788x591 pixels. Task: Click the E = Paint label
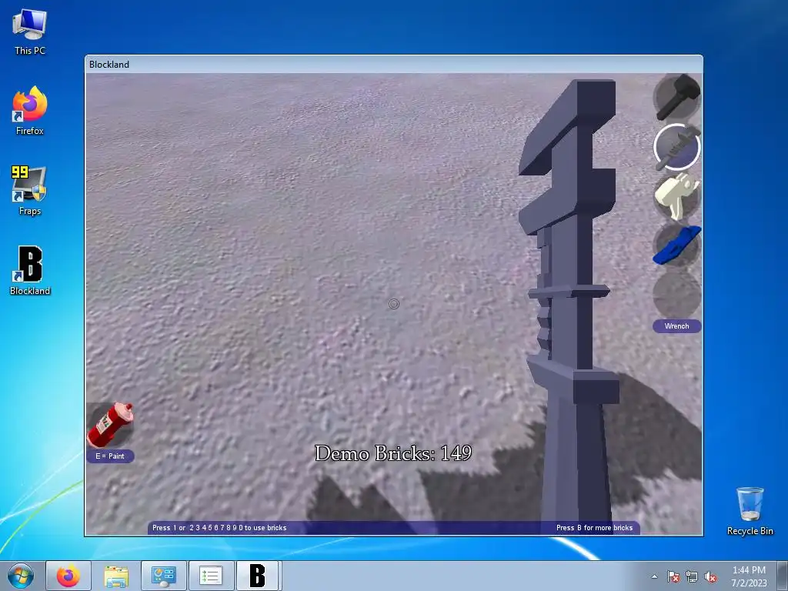tap(110, 456)
